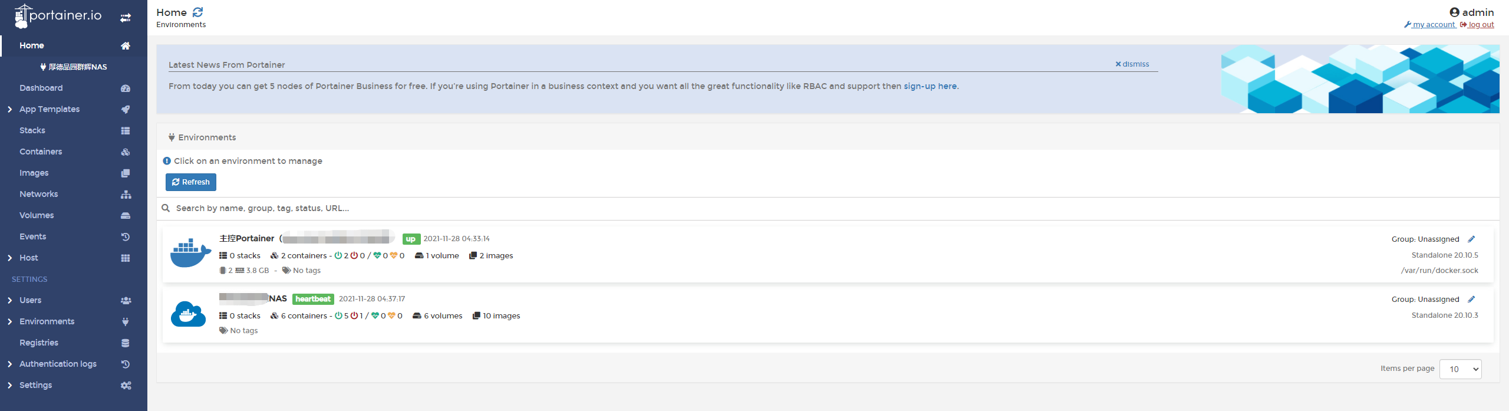Screen dimensions: 1509x411
Task: Click the Authentication logs history icon
Action: [x=126, y=364]
